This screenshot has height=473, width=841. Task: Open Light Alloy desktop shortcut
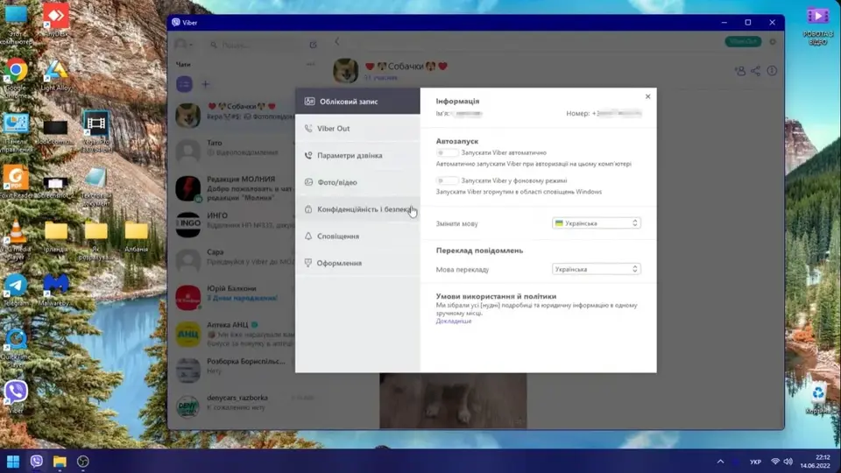pyautogui.click(x=56, y=75)
